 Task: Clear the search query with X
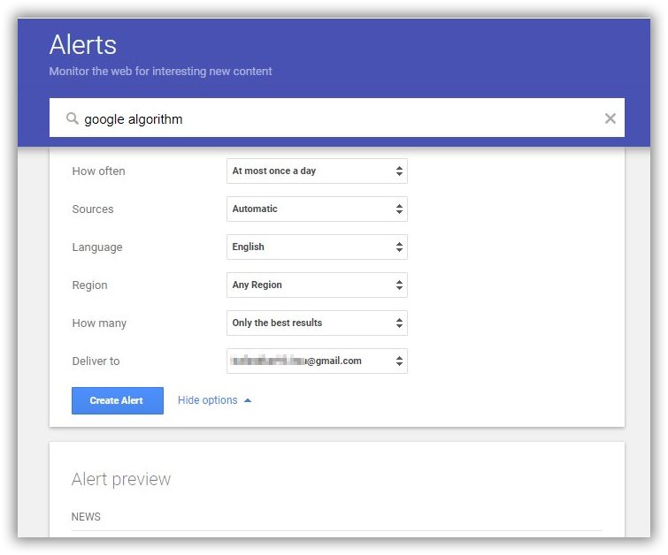click(x=610, y=118)
